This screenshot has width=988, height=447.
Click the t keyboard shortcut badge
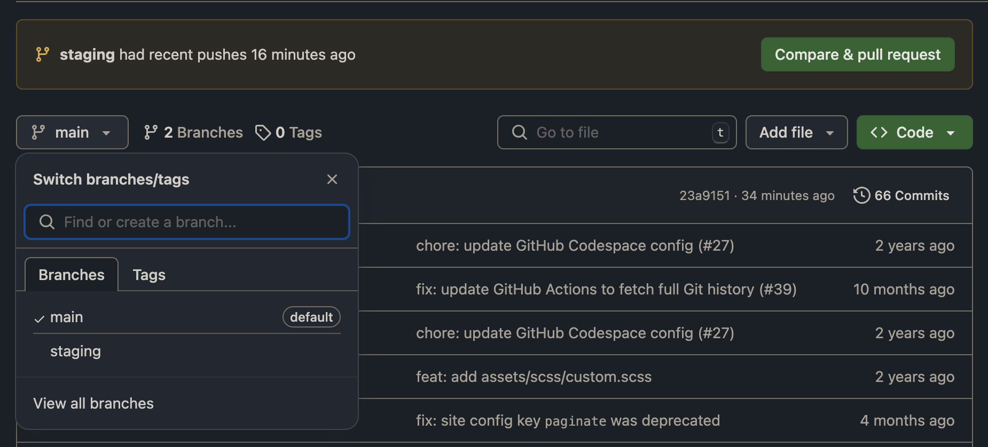(x=720, y=133)
